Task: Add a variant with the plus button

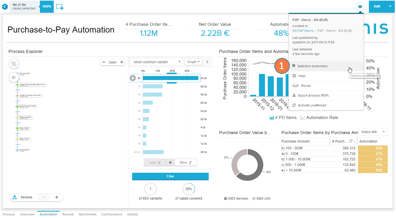Action: pos(57,197)
